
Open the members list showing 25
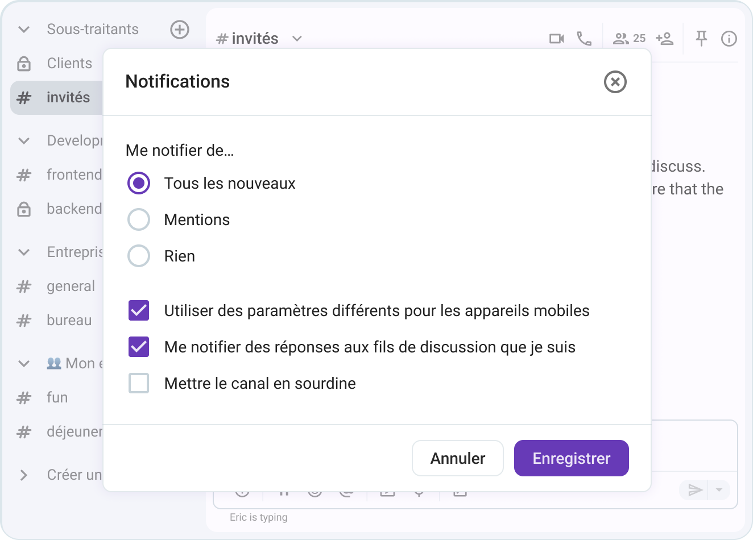(x=629, y=39)
